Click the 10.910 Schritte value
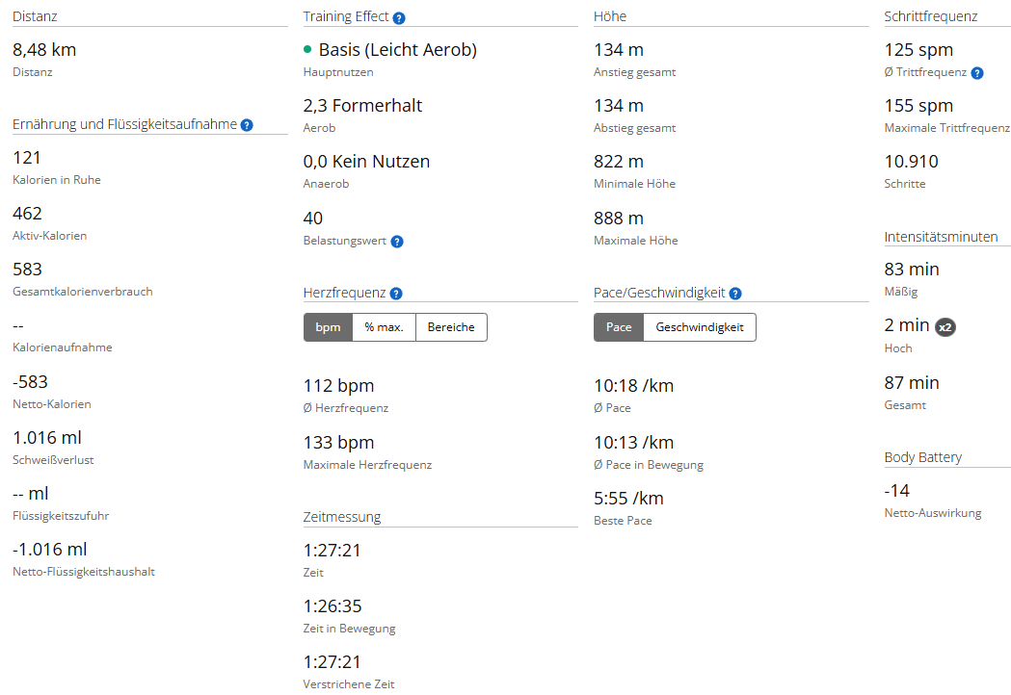This screenshot has width=1011, height=695. 912,162
